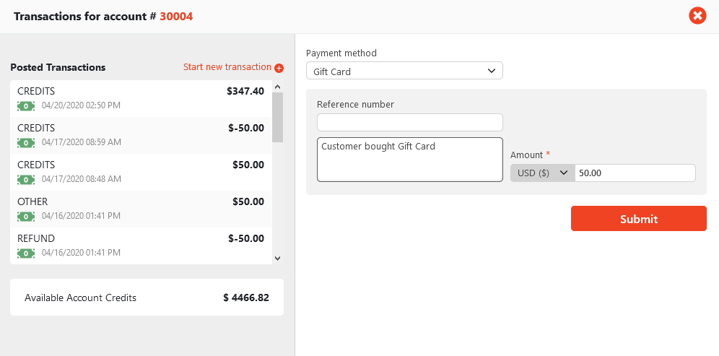The image size is (719, 356).
Task: Click cash icon on 08:48 AM CREDITS transaction
Action: coord(26,179)
